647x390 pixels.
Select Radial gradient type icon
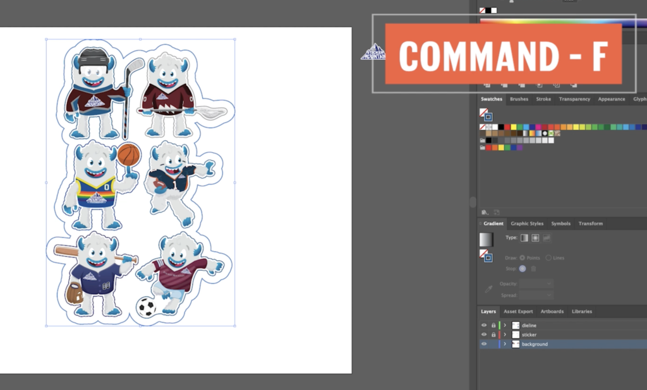point(535,238)
